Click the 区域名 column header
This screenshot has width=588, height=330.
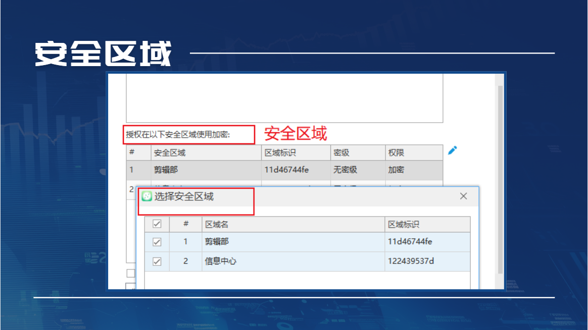(293, 225)
